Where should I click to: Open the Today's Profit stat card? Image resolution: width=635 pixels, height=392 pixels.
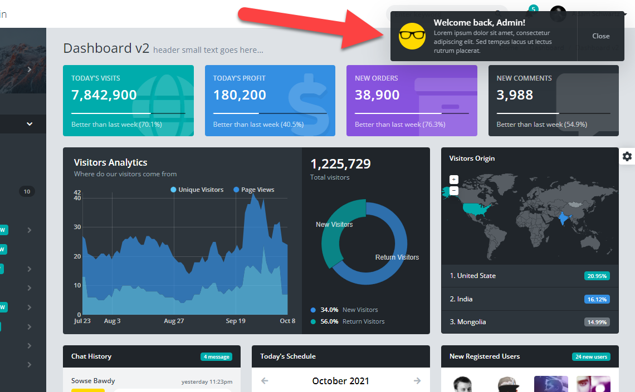coord(270,101)
